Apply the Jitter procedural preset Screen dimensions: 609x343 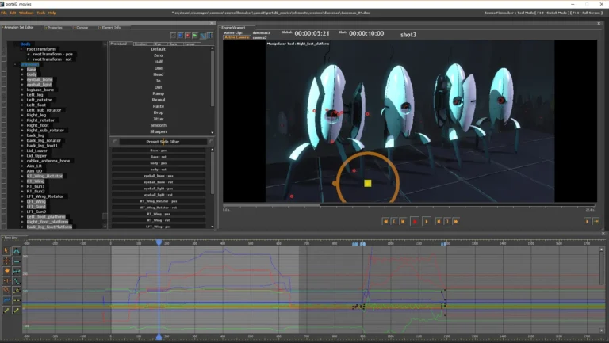coord(158,119)
